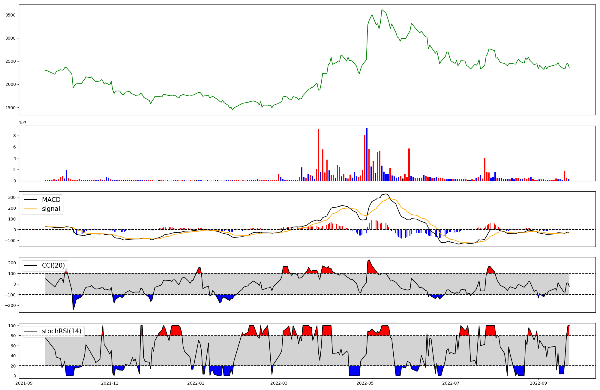600x390 pixels.
Task: Click the 200 tick on MACD axis
Action: pos(12,208)
